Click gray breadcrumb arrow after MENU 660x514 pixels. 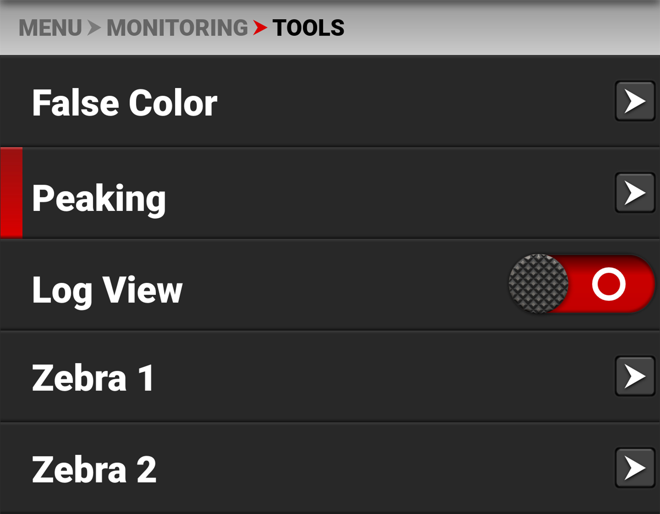(x=94, y=28)
